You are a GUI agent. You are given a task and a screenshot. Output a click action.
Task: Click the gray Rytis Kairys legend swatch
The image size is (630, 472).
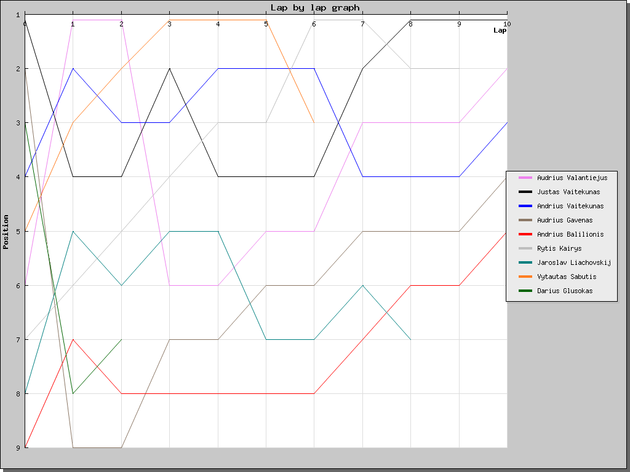(525, 248)
